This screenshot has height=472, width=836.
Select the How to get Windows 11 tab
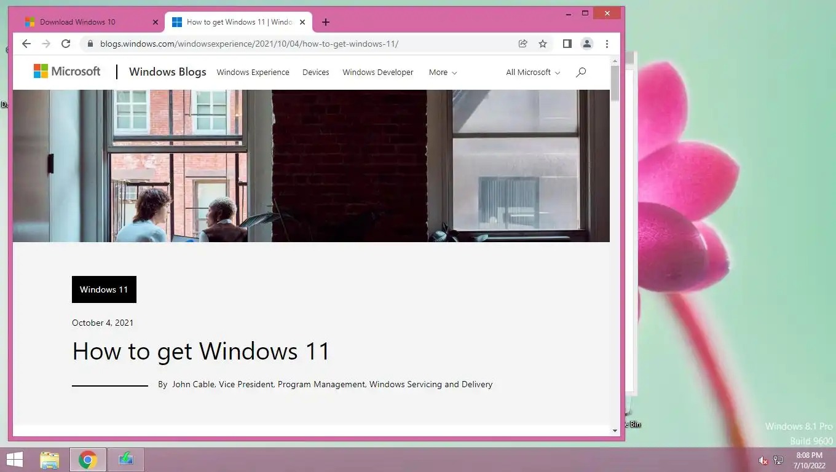(239, 22)
